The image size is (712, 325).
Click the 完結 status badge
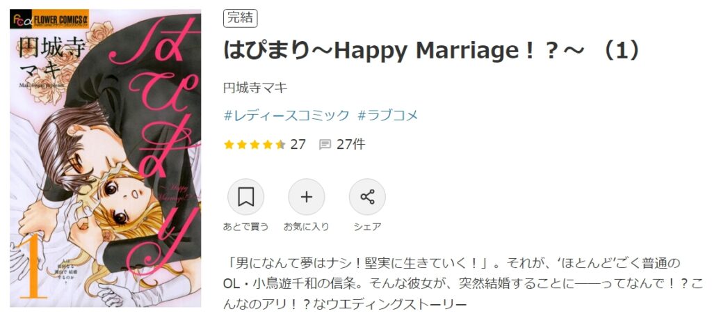pyautogui.click(x=241, y=19)
